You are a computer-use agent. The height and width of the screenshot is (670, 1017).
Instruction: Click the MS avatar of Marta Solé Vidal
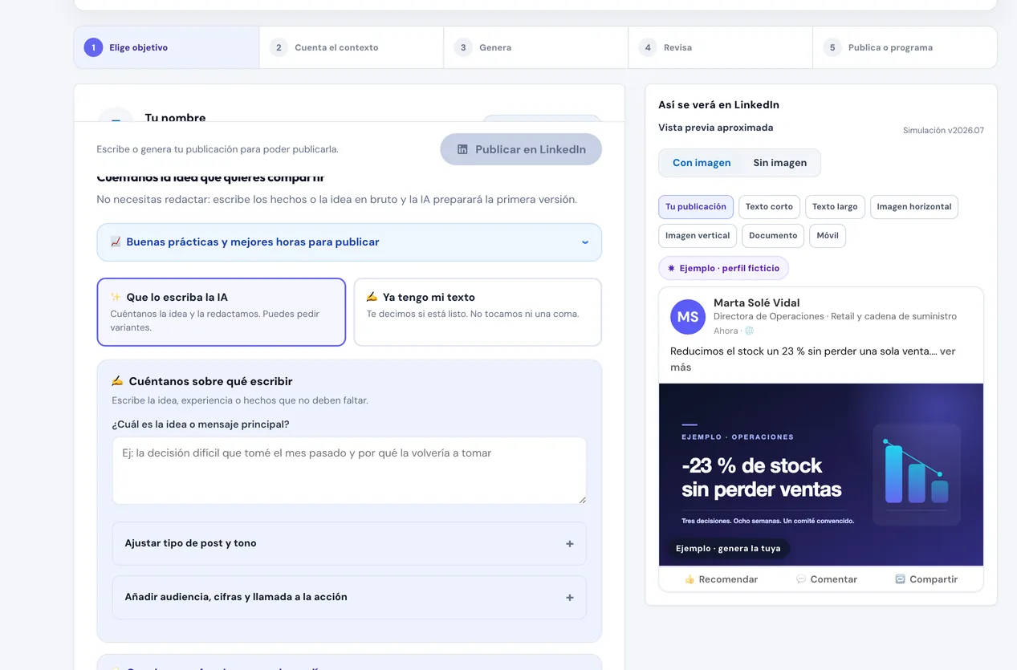pyautogui.click(x=688, y=317)
